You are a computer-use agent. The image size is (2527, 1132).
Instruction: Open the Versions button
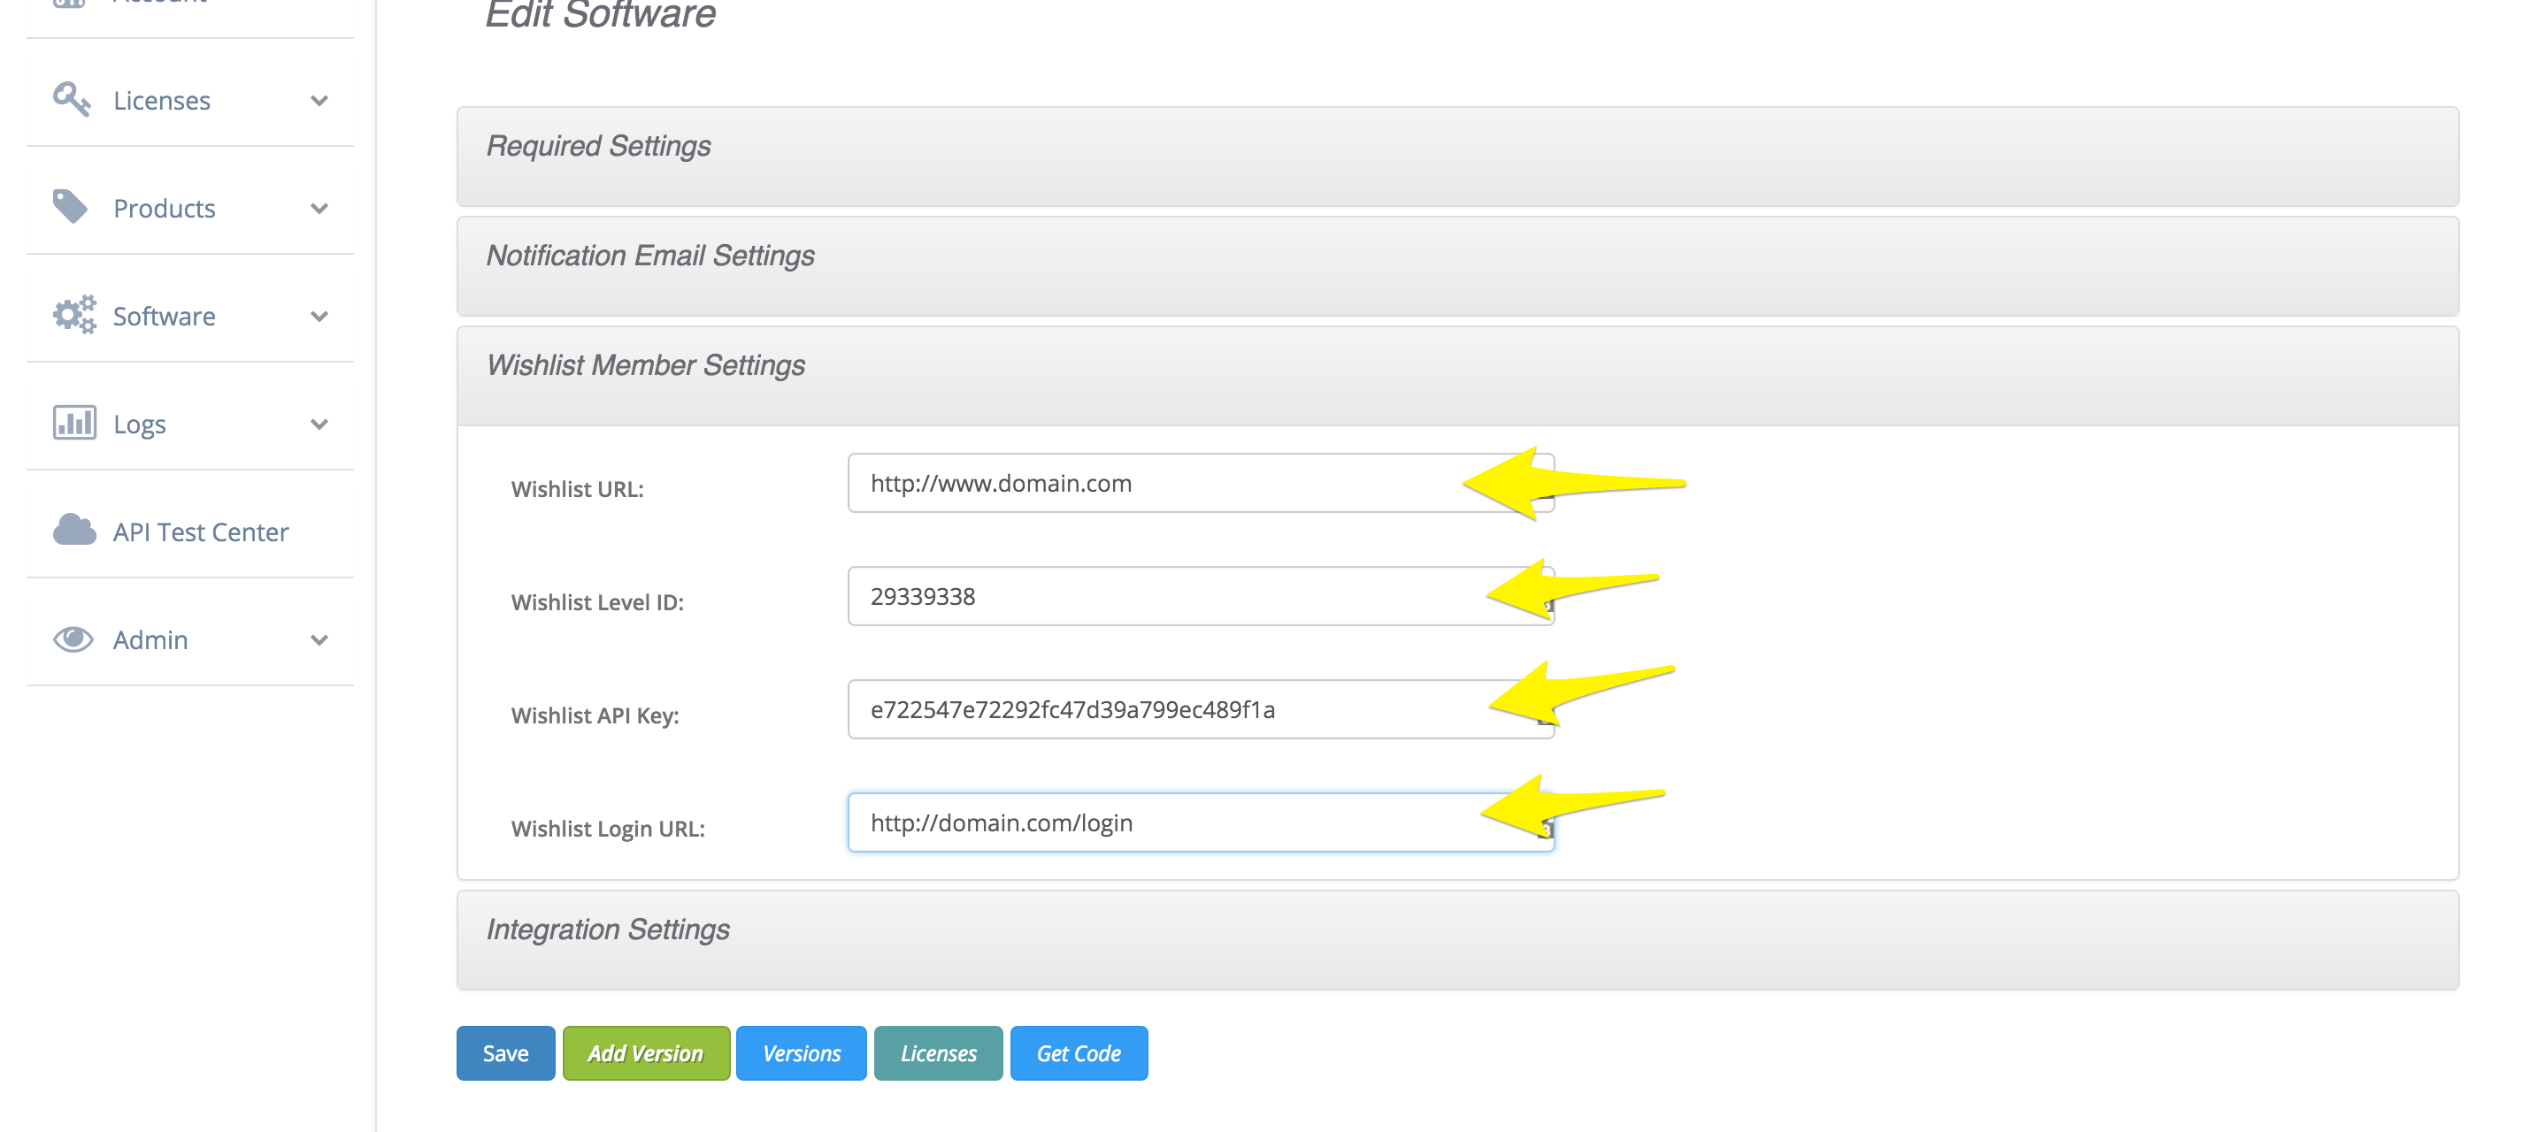[802, 1053]
